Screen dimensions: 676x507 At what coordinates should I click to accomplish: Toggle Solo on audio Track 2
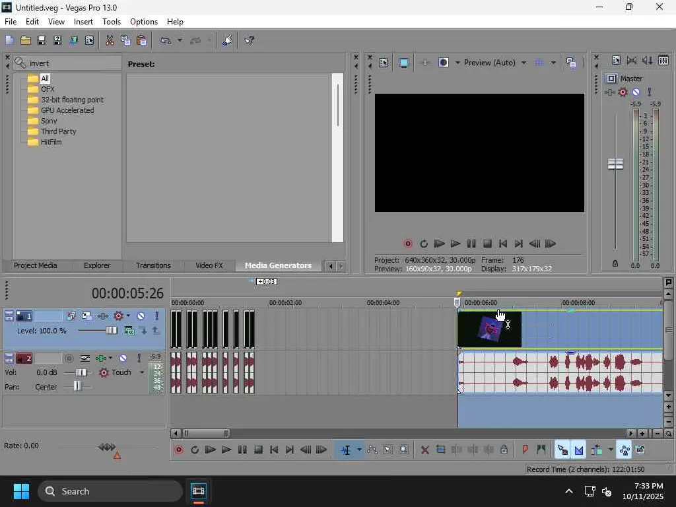pos(139,358)
